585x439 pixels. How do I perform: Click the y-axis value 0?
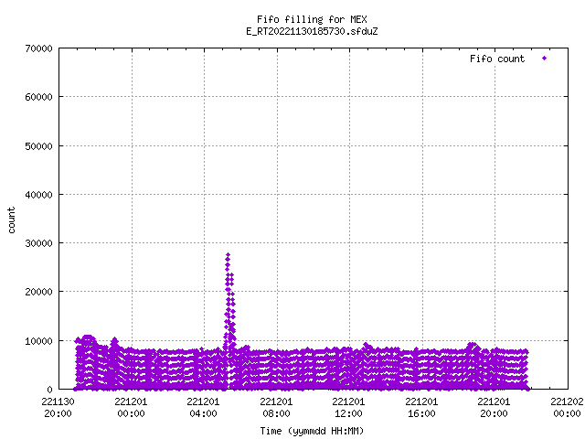49,390
